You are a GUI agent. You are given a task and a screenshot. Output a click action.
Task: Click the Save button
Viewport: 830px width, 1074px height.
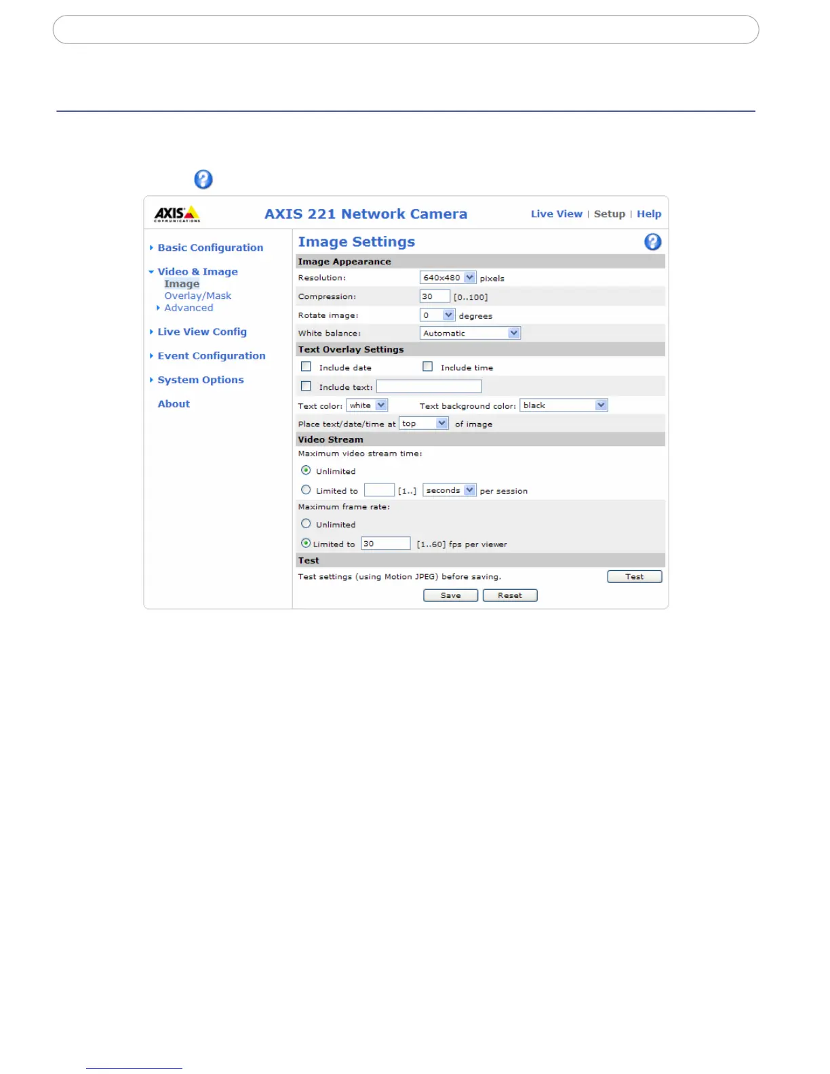450,596
